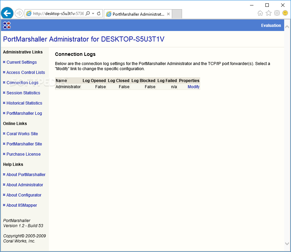Visit the PortMarshaller Site link
This screenshot has height=252, width=291.
(x=24, y=144)
